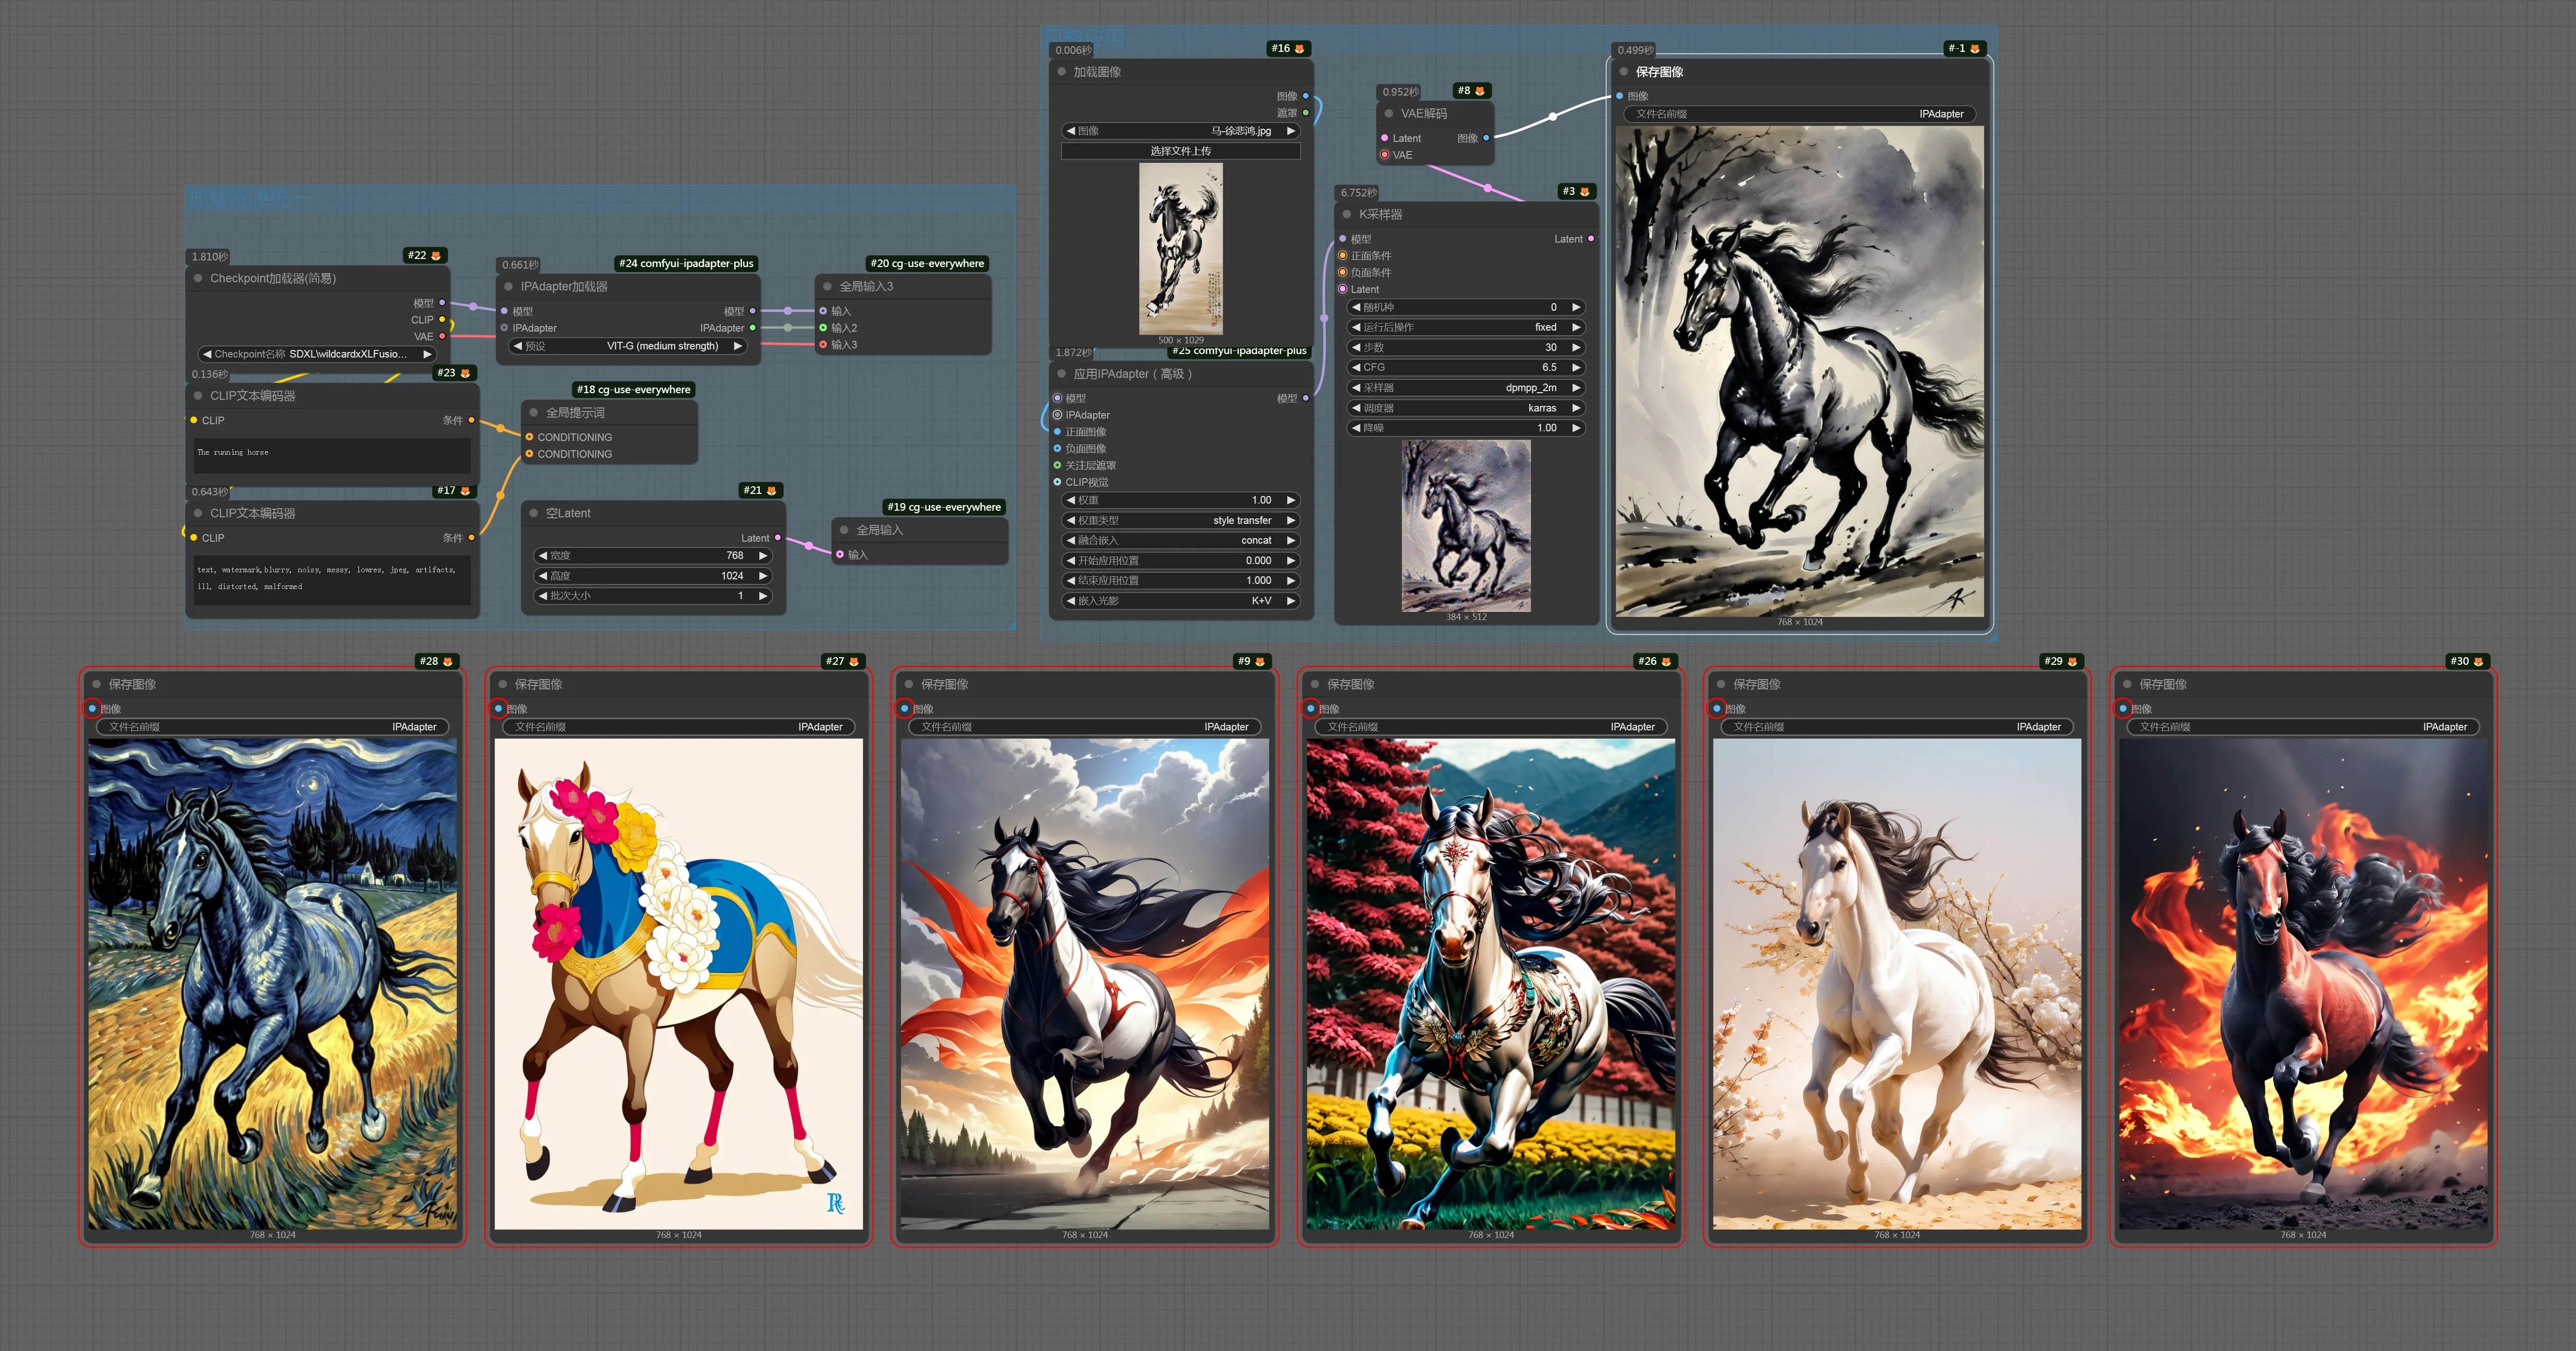Click the left arrow of CFG in K采样器

1356,368
